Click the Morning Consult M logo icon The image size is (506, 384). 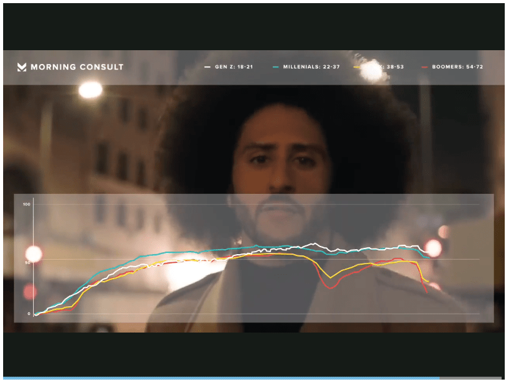pyautogui.click(x=22, y=67)
